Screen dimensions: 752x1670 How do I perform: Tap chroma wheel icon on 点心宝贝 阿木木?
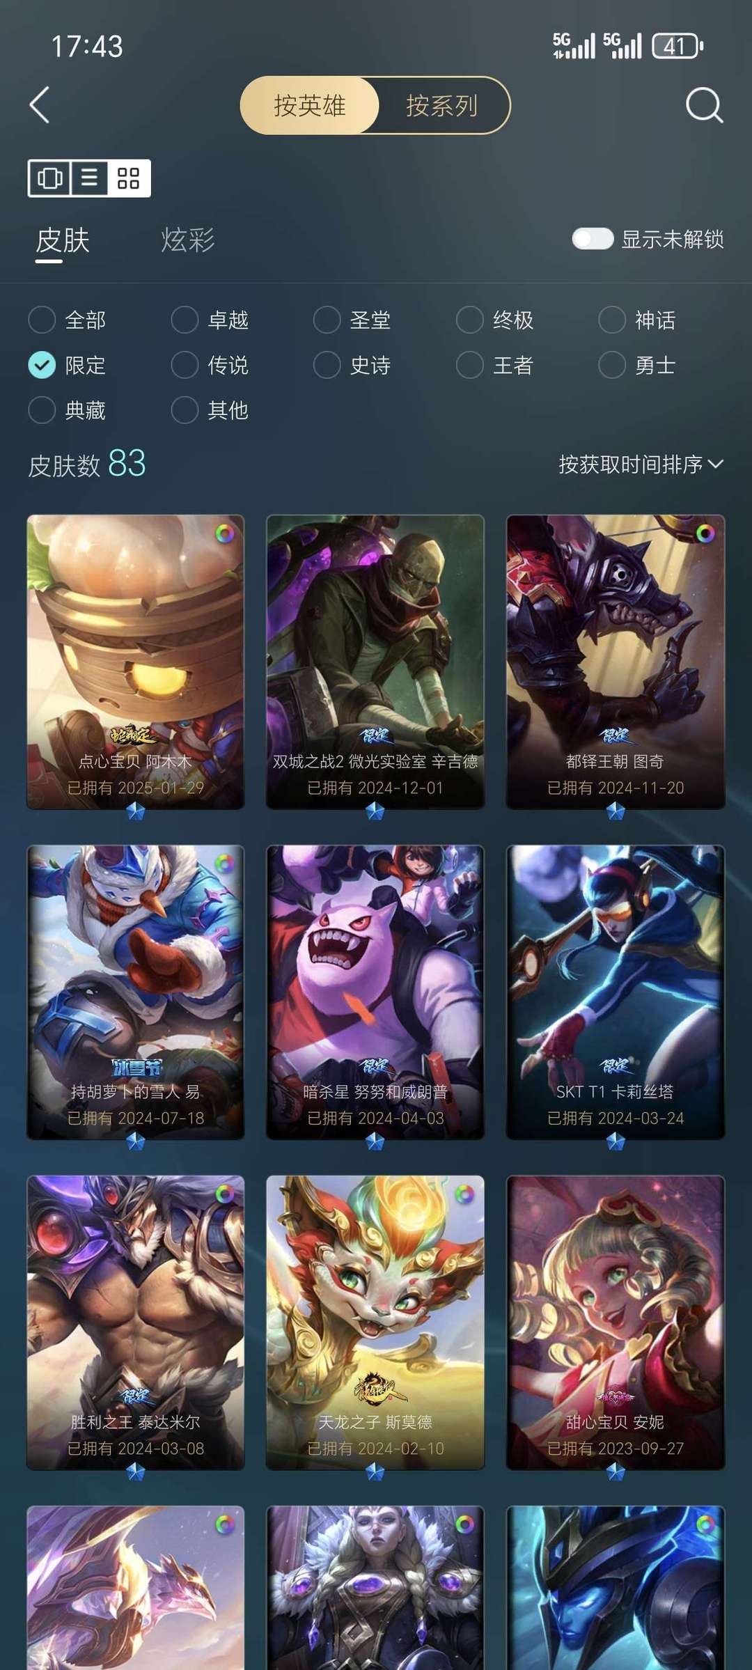[224, 534]
